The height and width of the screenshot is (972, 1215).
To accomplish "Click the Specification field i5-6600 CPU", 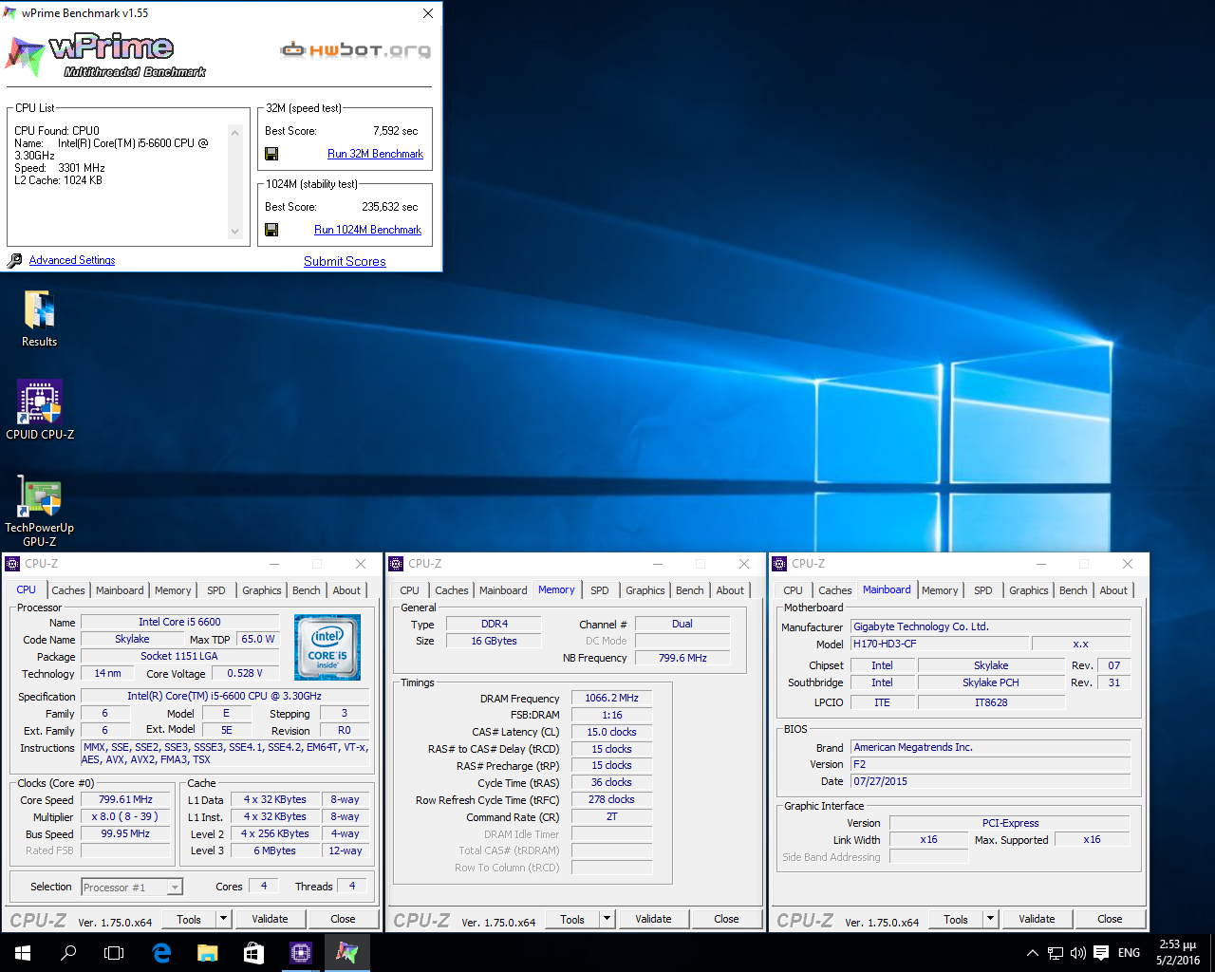I will 225,696.
